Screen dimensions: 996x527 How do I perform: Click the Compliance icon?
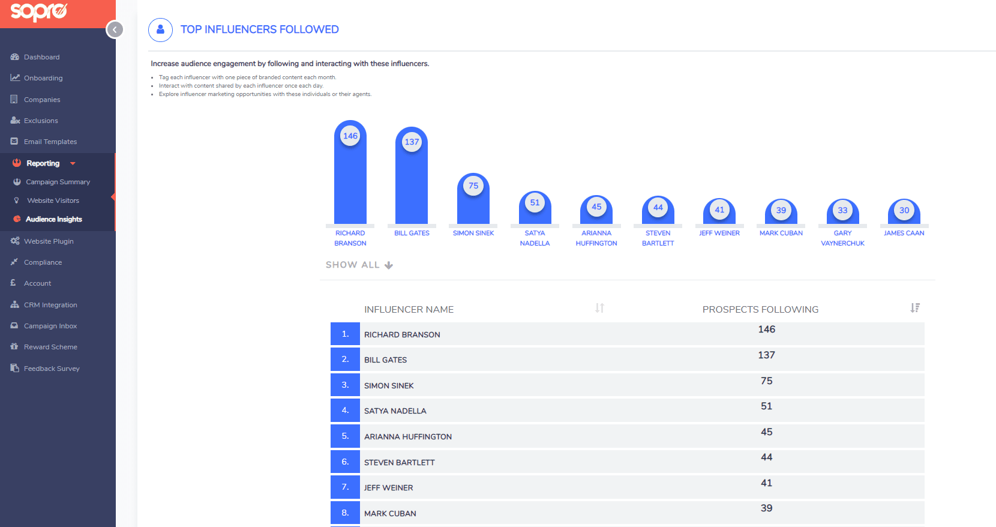pyautogui.click(x=14, y=262)
